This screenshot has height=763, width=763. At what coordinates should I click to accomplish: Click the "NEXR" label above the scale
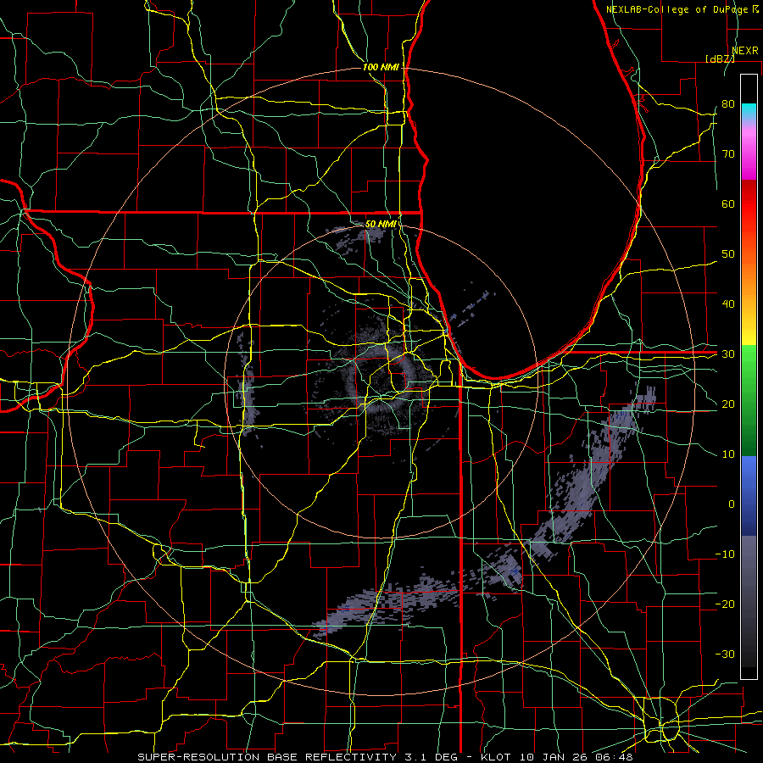click(745, 51)
